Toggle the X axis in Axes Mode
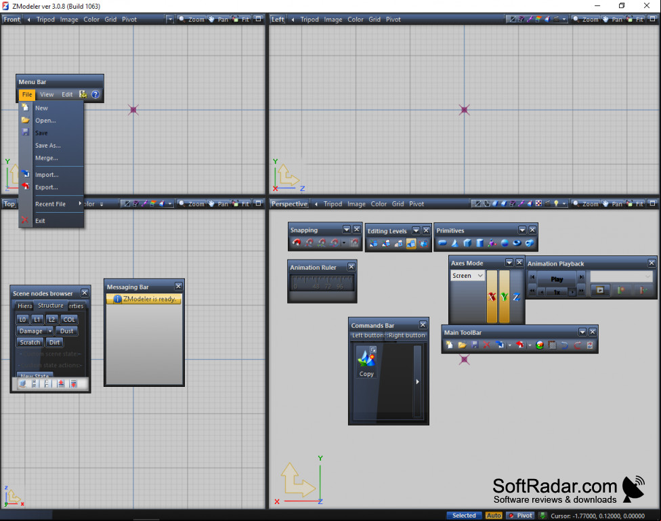661x521 pixels. [492, 297]
